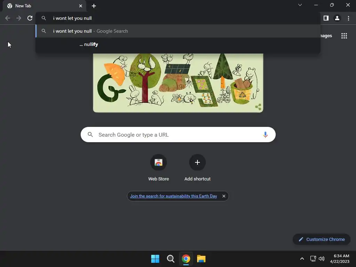Click the network icon in system tray

pyautogui.click(x=313, y=259)
